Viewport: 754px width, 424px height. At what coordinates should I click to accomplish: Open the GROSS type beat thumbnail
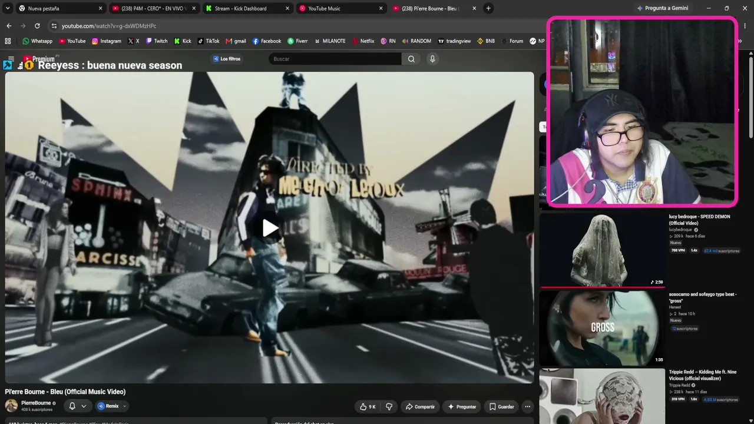pyautogui.click(x=602, y=328)
